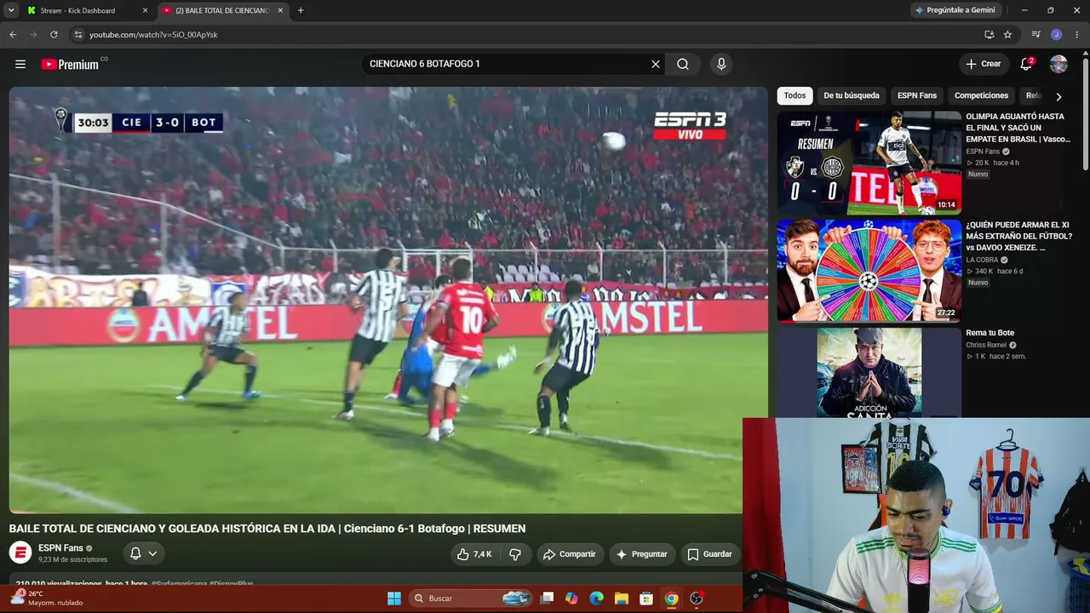
Task: Reload the YouTube page
Action: [54, 35]
